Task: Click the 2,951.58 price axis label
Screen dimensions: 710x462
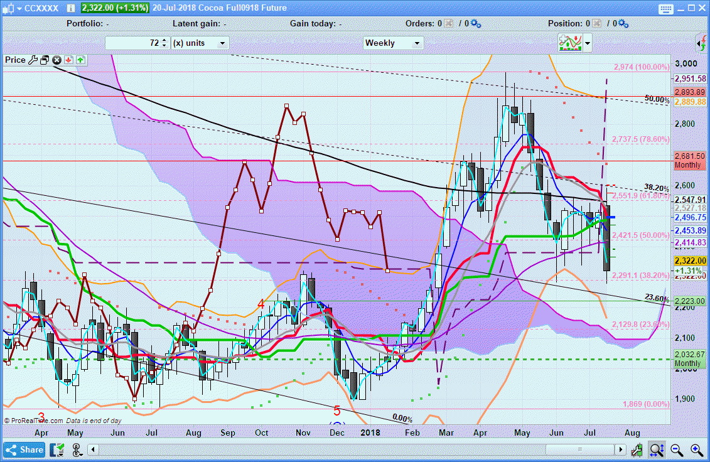Action: click(x=690, y=79)
